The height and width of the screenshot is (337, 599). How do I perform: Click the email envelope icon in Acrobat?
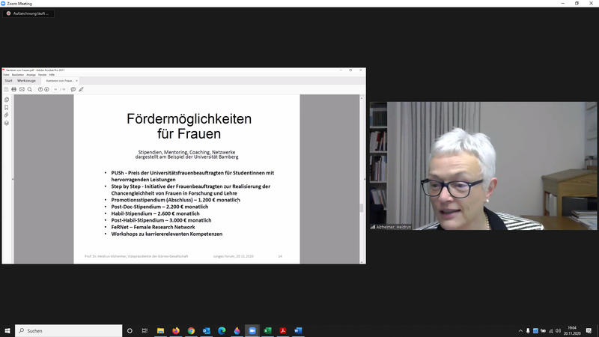(x=22, y=89)
